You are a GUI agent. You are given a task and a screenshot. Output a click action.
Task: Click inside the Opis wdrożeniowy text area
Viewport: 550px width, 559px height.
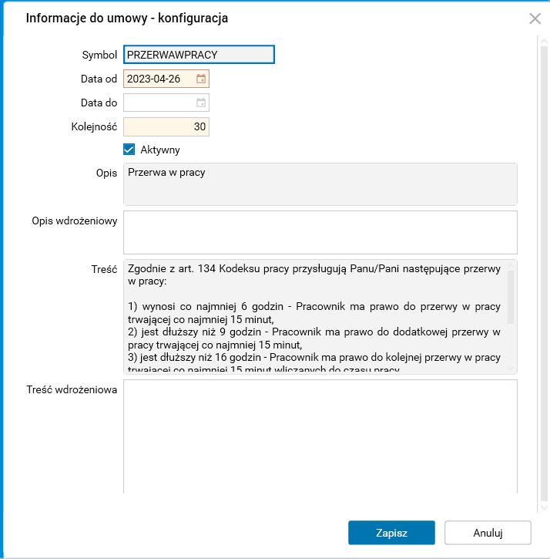pos(320,231)
